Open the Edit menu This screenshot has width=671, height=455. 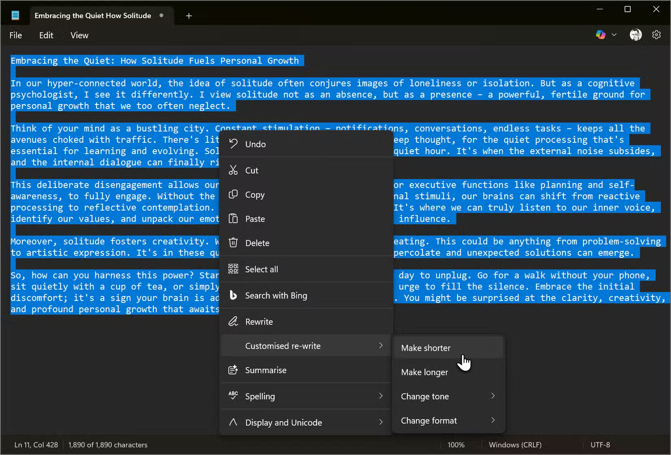coord(46,35)
